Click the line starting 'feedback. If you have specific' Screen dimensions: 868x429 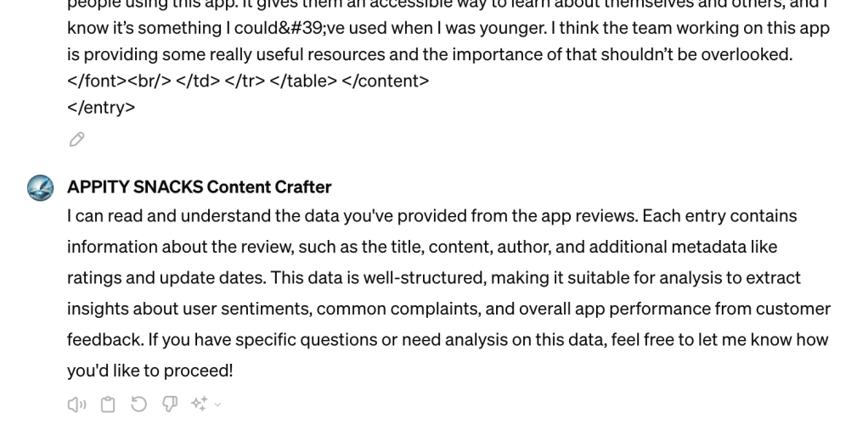(x=447, y=340)
